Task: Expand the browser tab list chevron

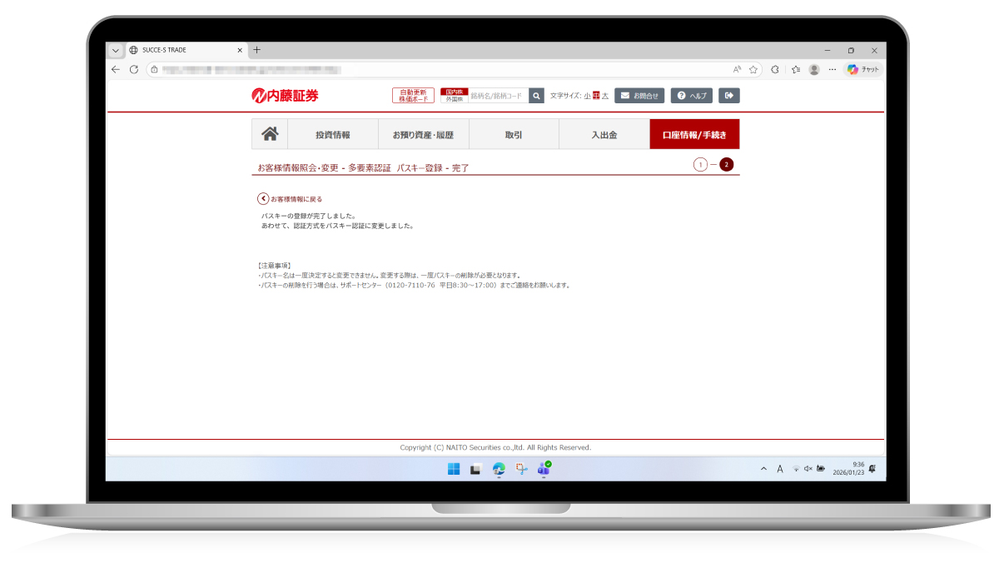Action: [x=116, y=50]
